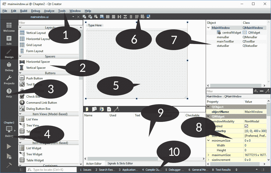Open the 4 Compile Output pane
Viewport: 271px width, 173px height.
point(152,170)
